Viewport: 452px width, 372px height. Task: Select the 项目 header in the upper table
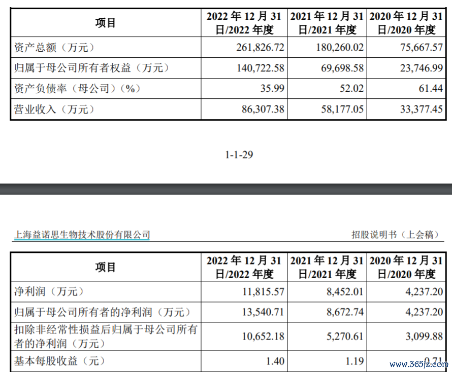pyautogui.click(x=106, y=23)
